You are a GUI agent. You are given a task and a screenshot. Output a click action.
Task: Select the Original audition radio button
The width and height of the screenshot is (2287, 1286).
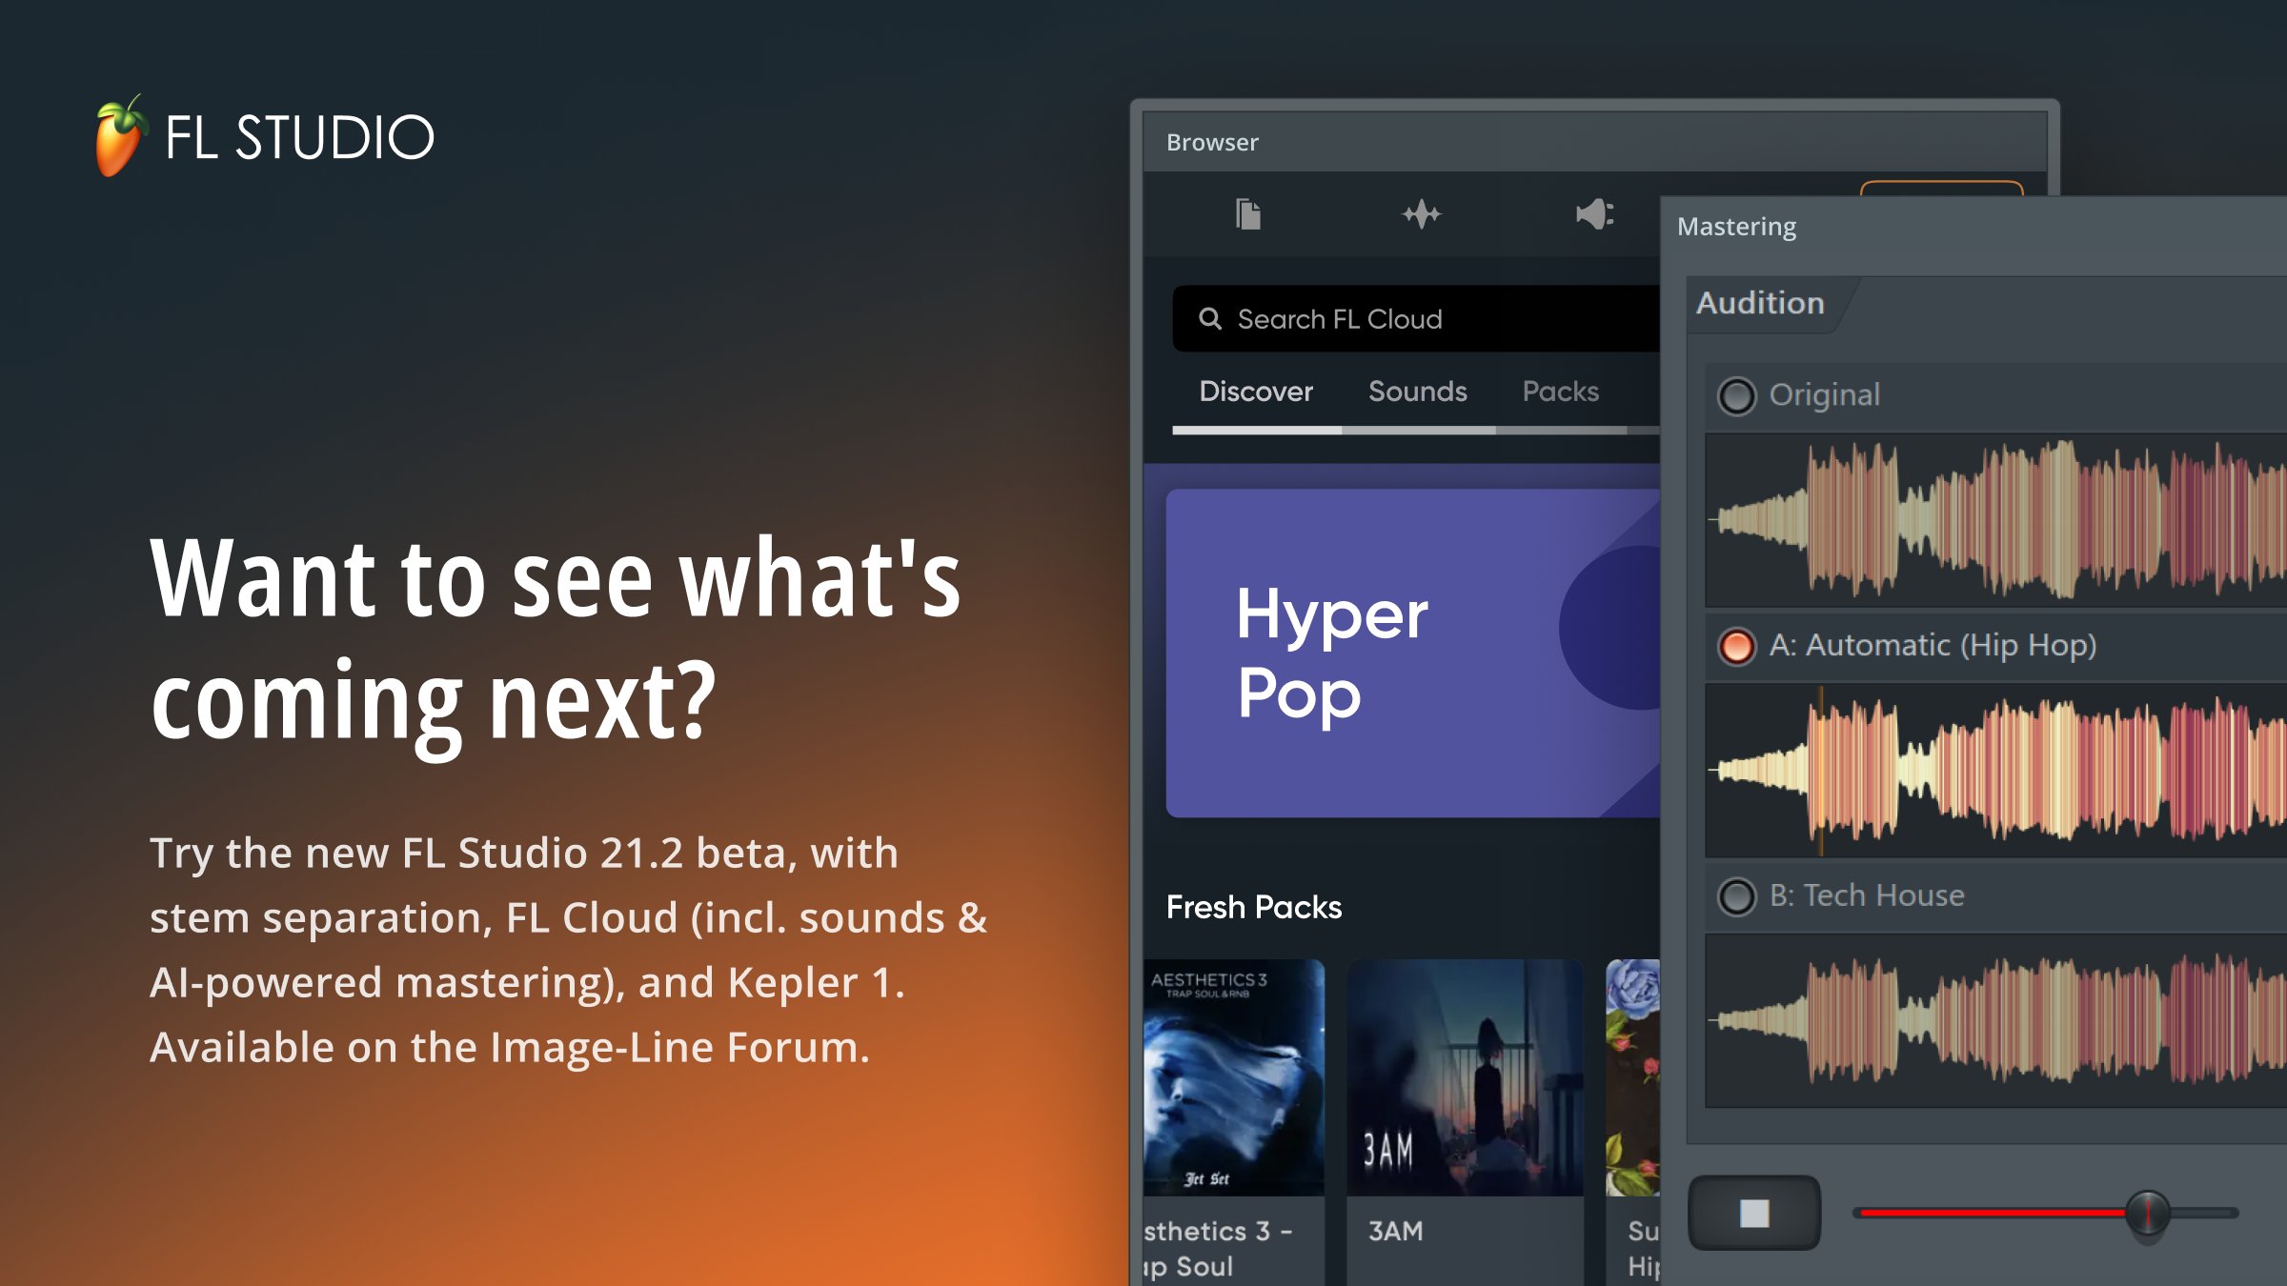(x=1736, y=395)
